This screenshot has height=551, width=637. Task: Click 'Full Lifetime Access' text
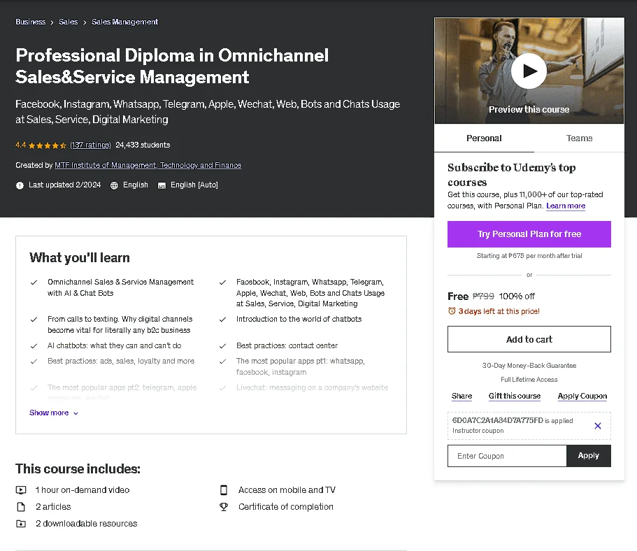point(529,380)
